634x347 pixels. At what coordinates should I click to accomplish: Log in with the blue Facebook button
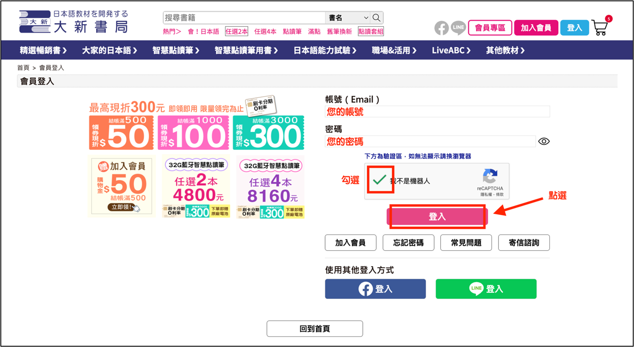375,289
